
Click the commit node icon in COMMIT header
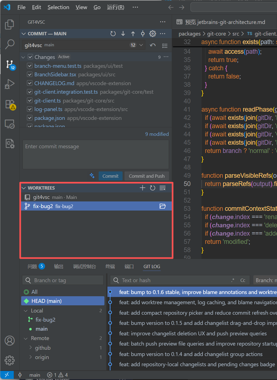pyautogui.click(x=143, y=34)
